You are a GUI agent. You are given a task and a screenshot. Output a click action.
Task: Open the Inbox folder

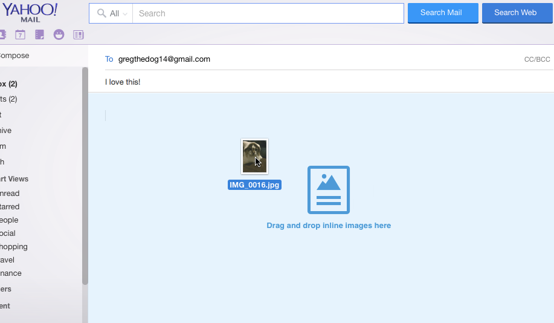(8, 84)
